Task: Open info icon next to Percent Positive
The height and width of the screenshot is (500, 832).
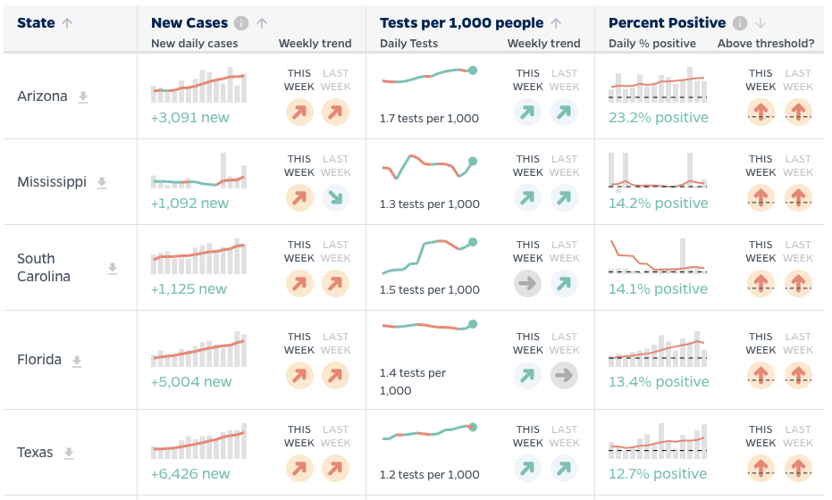Action: [739, 24]
